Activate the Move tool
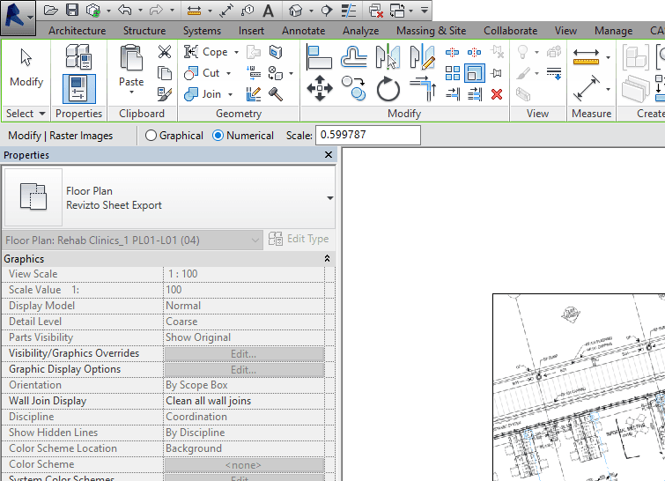The image size is (665, 481). tap(320, 88)
